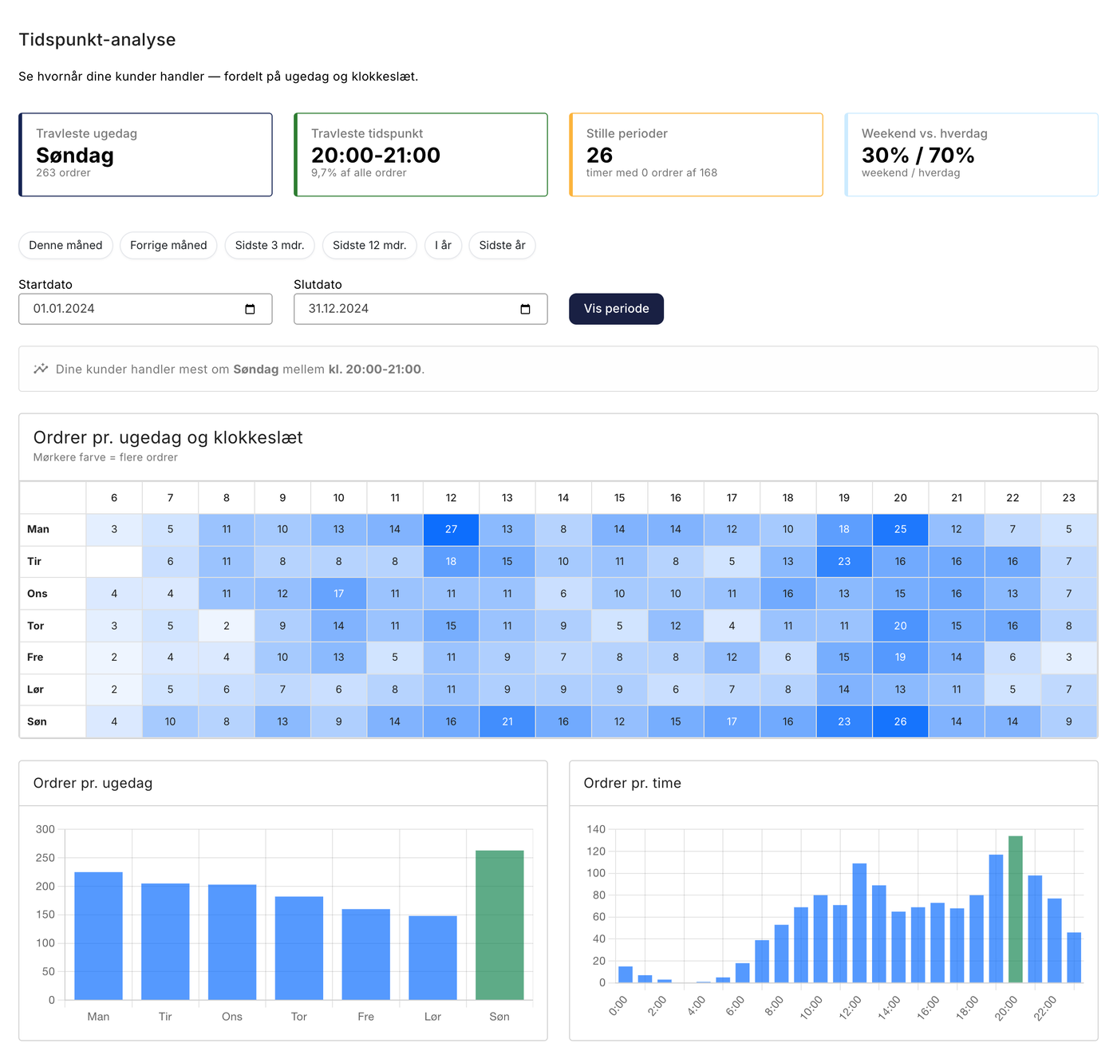1117x1059 pixels.
Task: Select the Forrige måned preset
Action: [168, 245]
